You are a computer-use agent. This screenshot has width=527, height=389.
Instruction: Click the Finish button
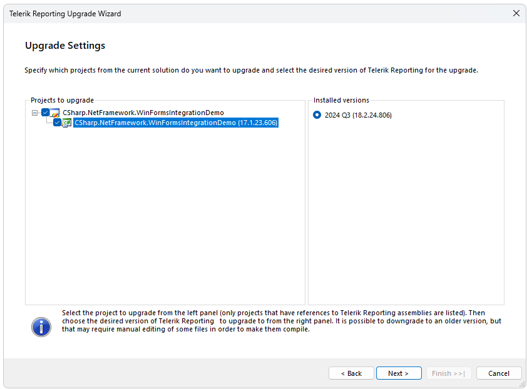point(448,373)
